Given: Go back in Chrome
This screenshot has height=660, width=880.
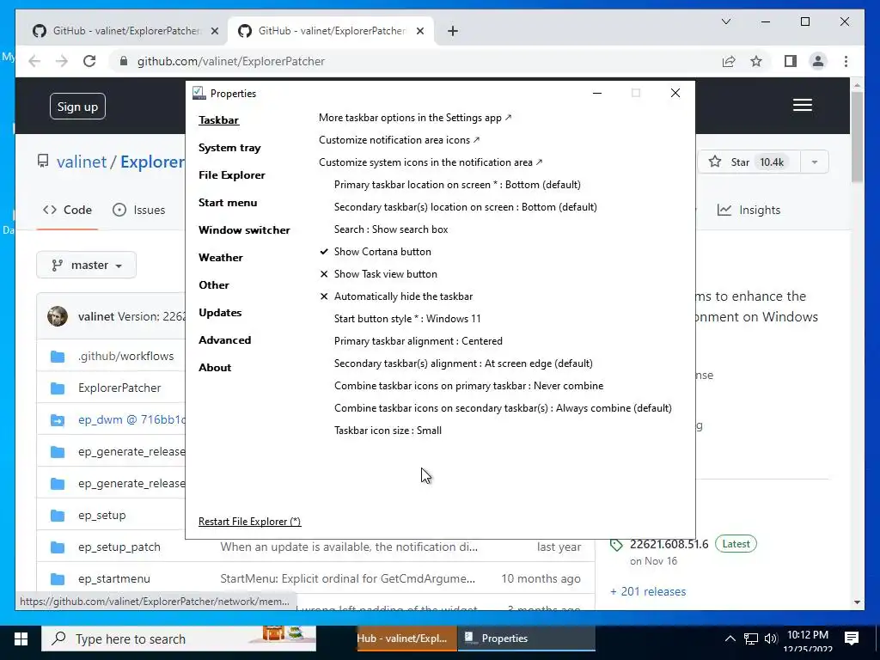Looking at the screenshot, I should pos(34,61).
